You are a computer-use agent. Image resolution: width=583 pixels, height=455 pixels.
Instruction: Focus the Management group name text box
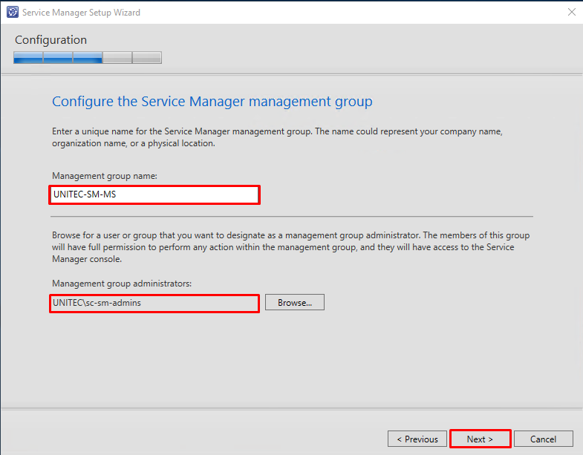tap(154, 194)
